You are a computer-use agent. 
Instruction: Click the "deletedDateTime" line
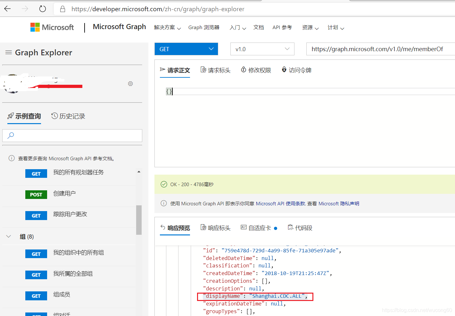click(239, 258)
